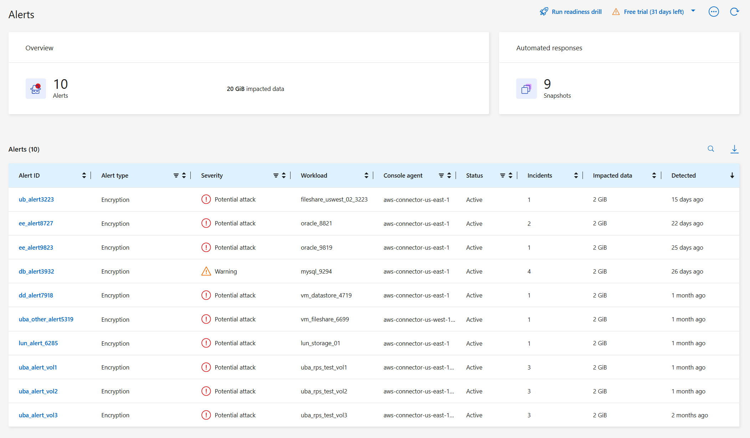
Task: Click the download alerts icon
Action: coord(734,149)
